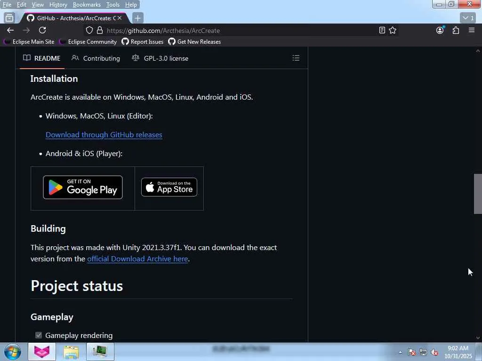Open the Firefox View button
The image size is (482, 361).
click(9, 18)
